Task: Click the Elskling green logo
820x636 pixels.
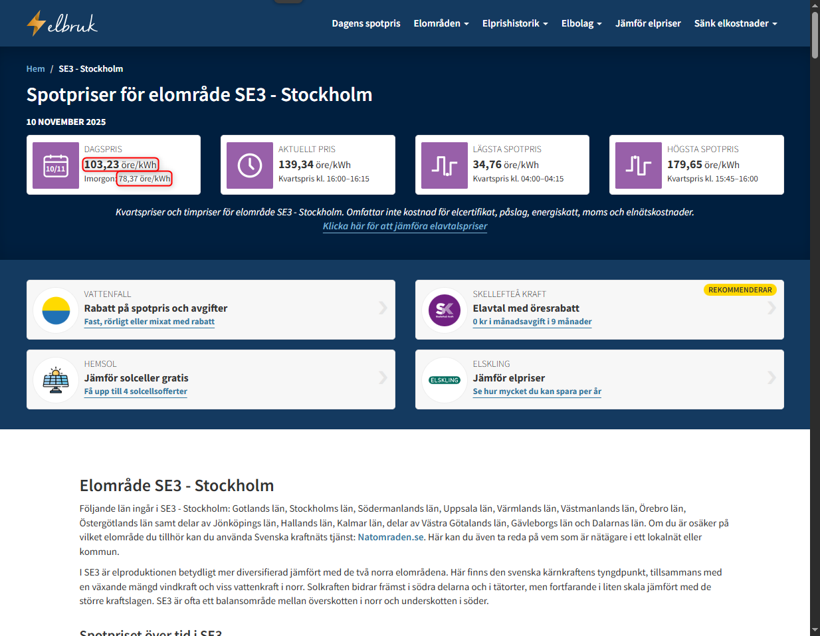Action: (x=445, y=380)
